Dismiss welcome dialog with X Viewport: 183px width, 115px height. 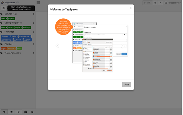[x=131, y=8]
